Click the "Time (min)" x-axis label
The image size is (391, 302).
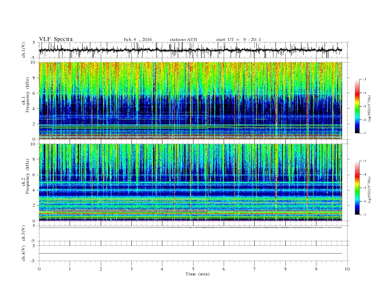pyautogui.click(x=197, y=274)
